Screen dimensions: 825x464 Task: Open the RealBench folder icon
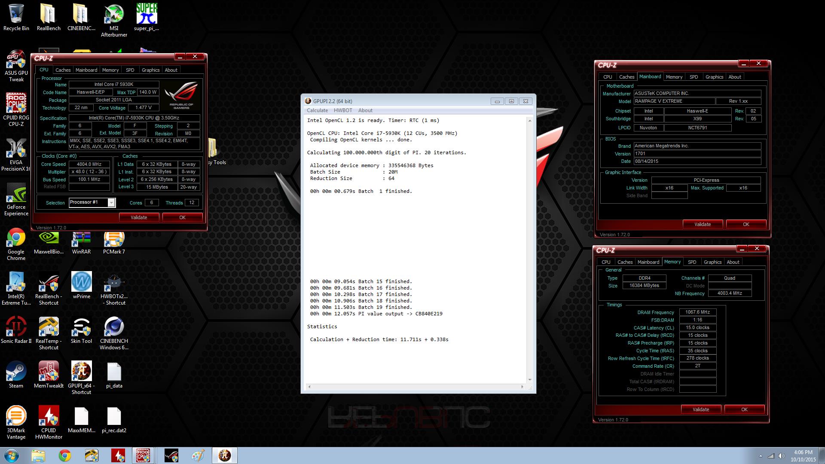click(x=49, y=17)
